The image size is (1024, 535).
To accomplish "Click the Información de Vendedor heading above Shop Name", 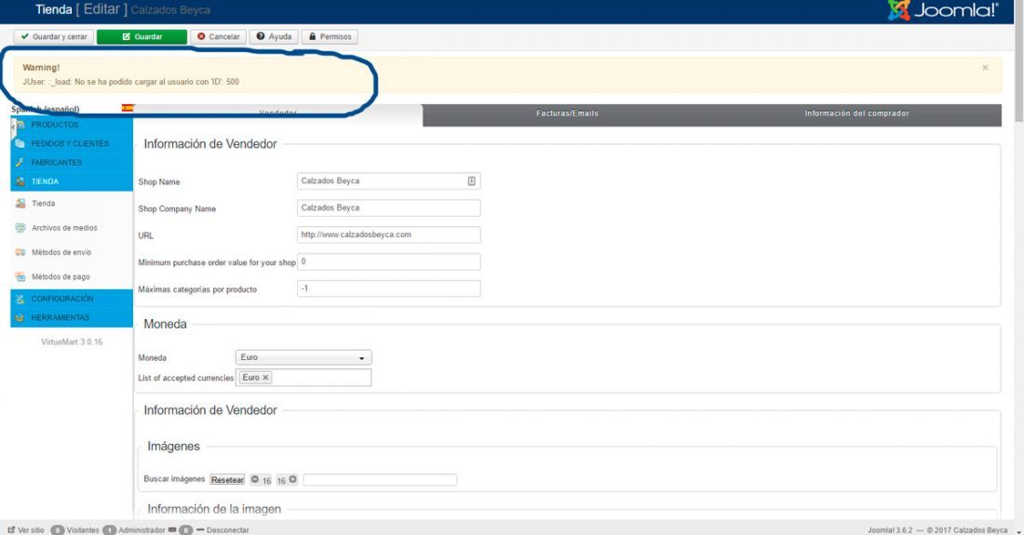I will [x=210, y=144].
